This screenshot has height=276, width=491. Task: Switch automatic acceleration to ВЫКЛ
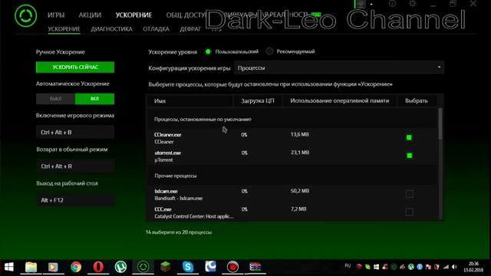[x=55, y=99]
